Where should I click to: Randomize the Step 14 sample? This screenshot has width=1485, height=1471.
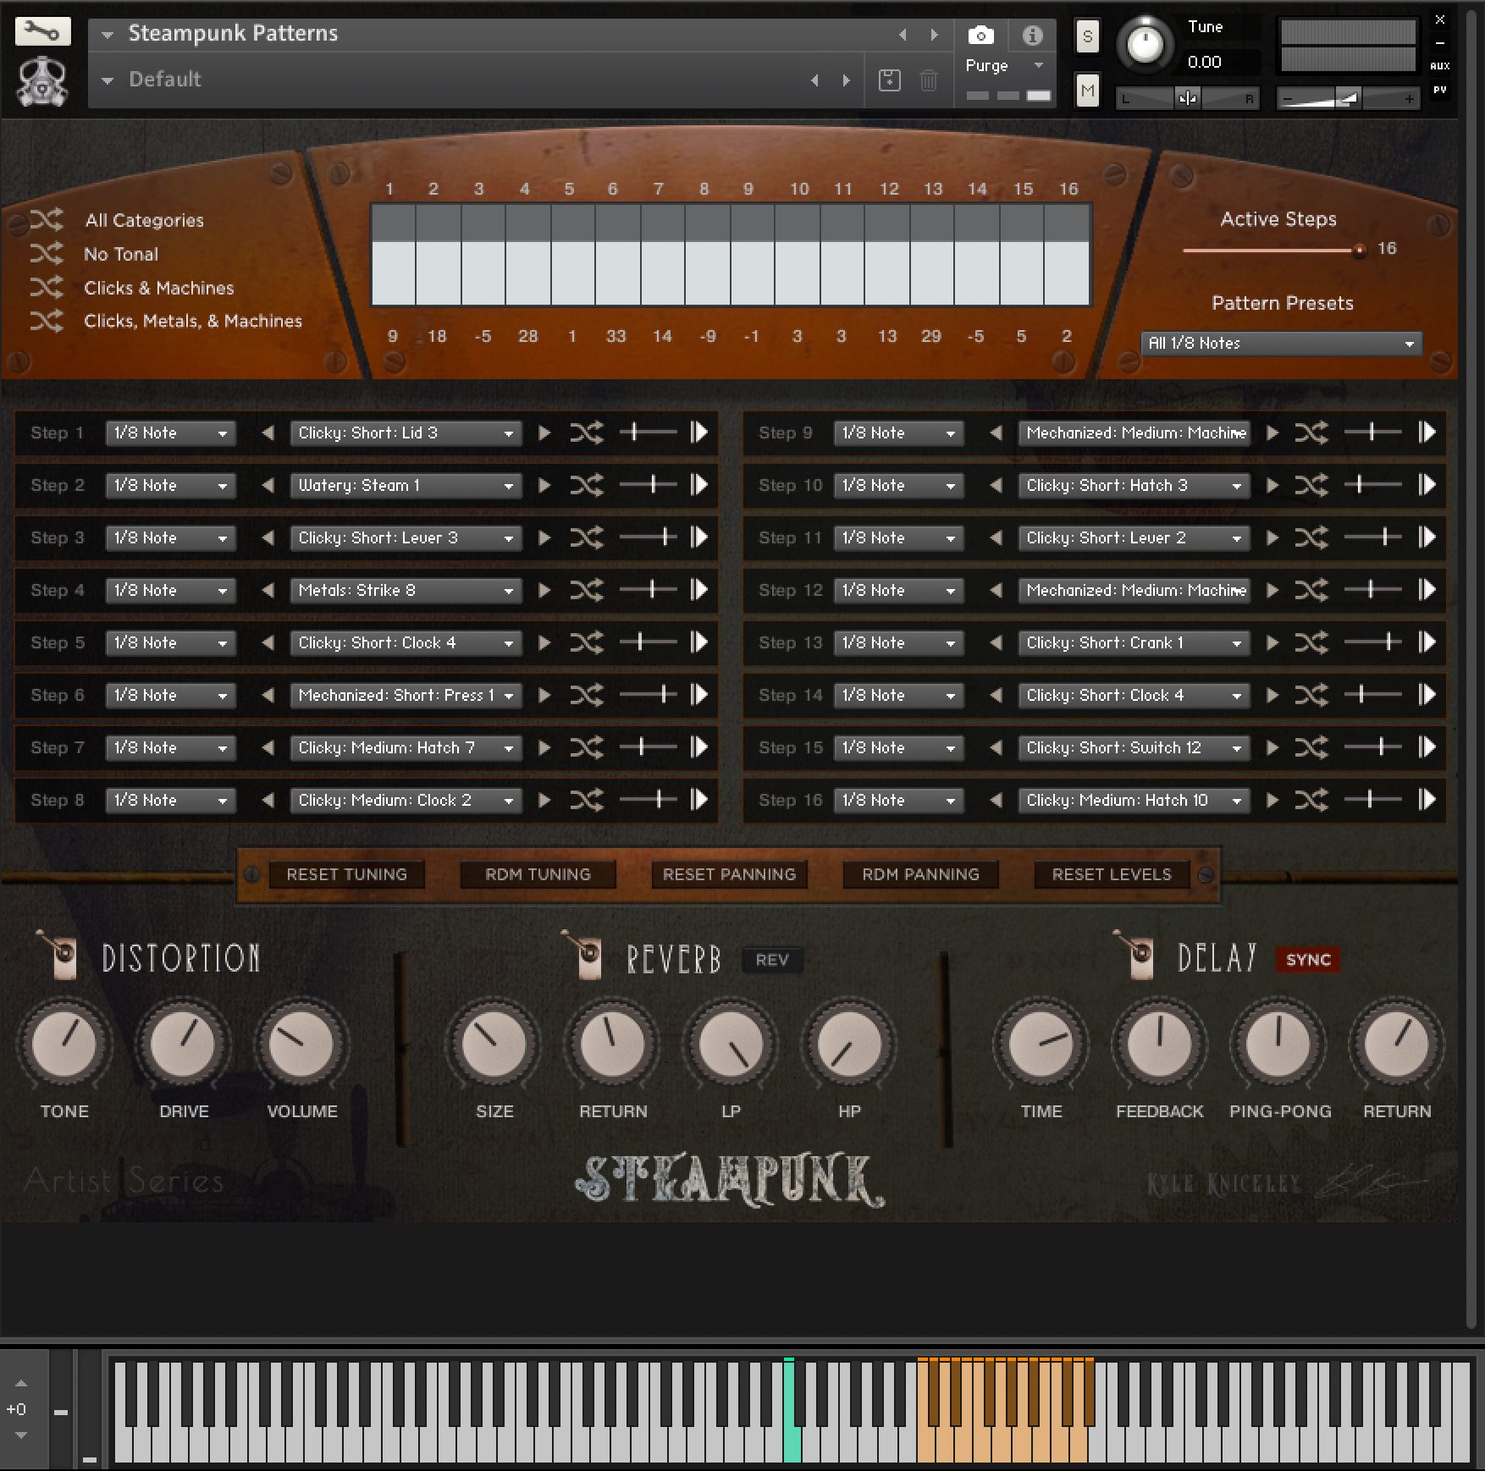[1311, 695]
